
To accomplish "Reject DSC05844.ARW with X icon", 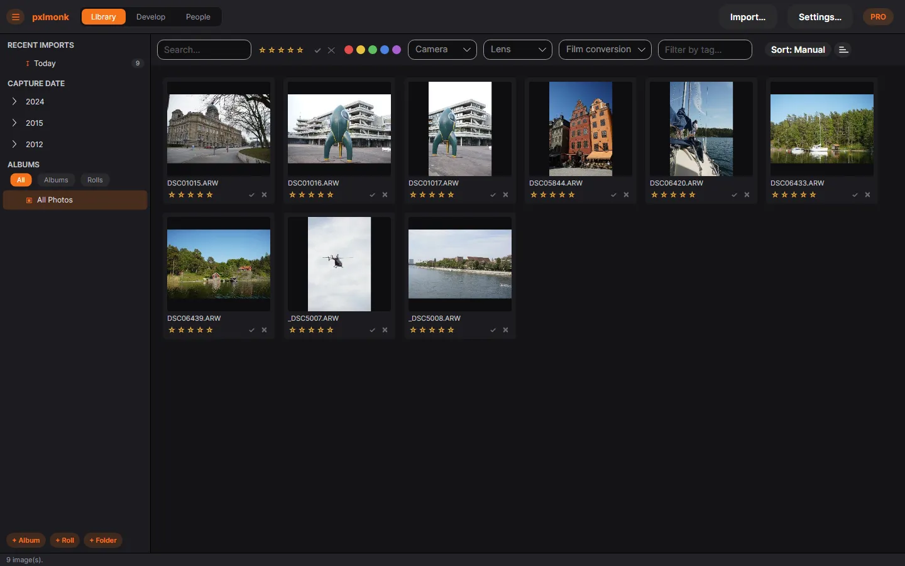I will coord(626,195).
